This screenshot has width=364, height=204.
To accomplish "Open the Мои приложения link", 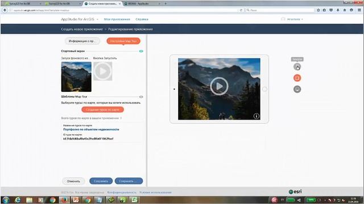I will coord(117,19).
